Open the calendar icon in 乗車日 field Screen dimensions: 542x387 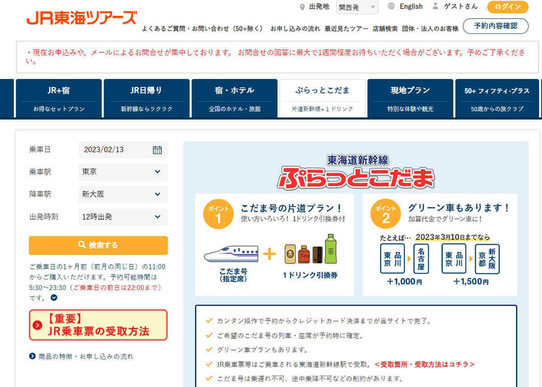pos(157,150)
